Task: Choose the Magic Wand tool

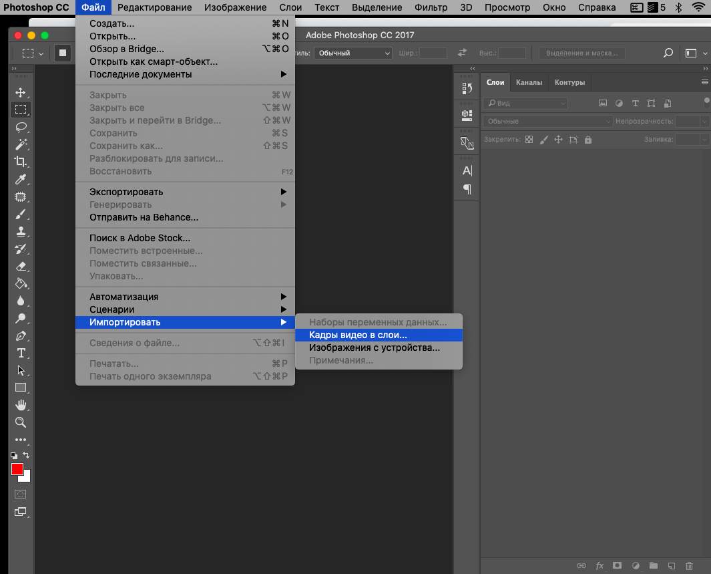Action: [x=21, y=144]
